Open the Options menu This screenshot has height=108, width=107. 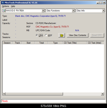coord(5,6)
